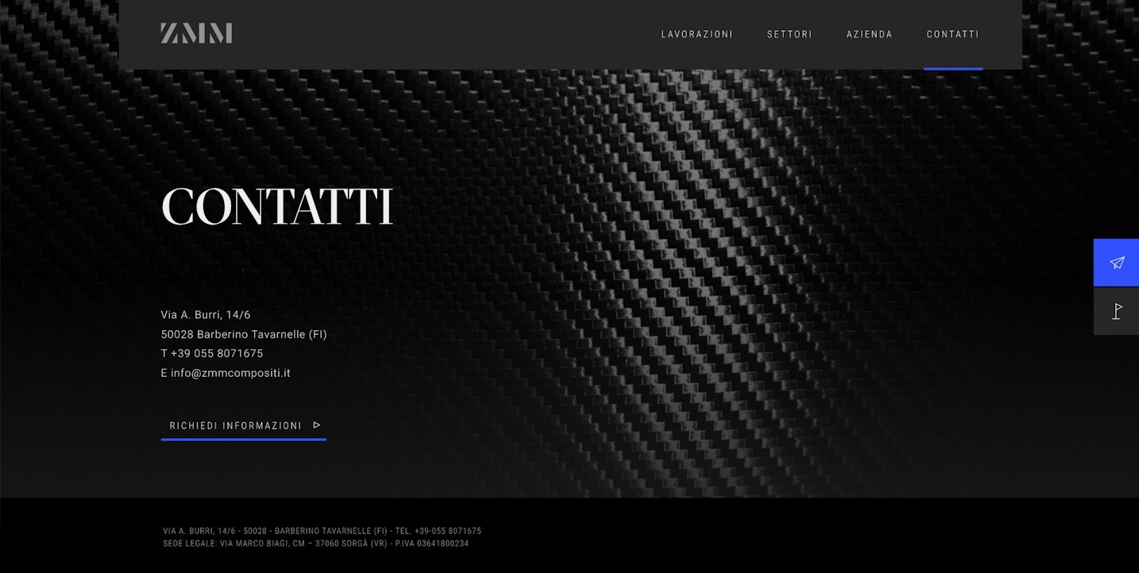Click the ZMM emblem to return home

[x=195, y=33]
